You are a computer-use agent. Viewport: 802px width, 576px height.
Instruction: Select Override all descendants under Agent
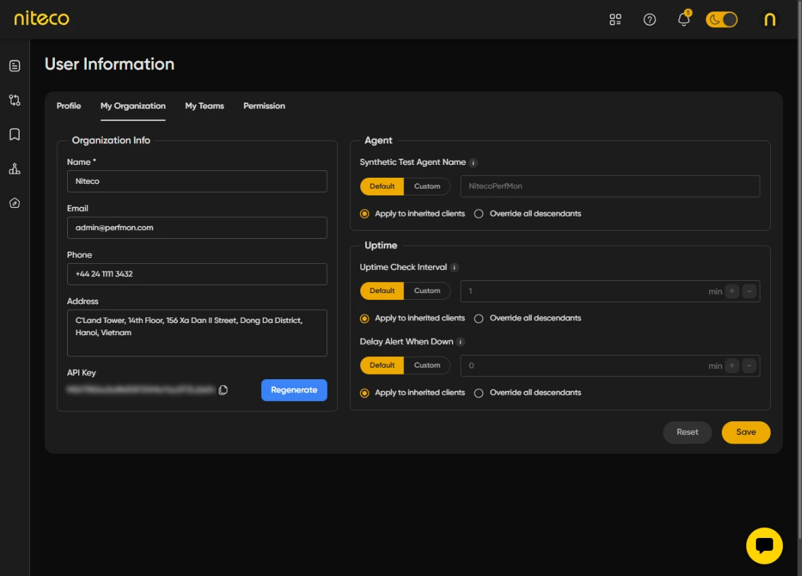479,214
